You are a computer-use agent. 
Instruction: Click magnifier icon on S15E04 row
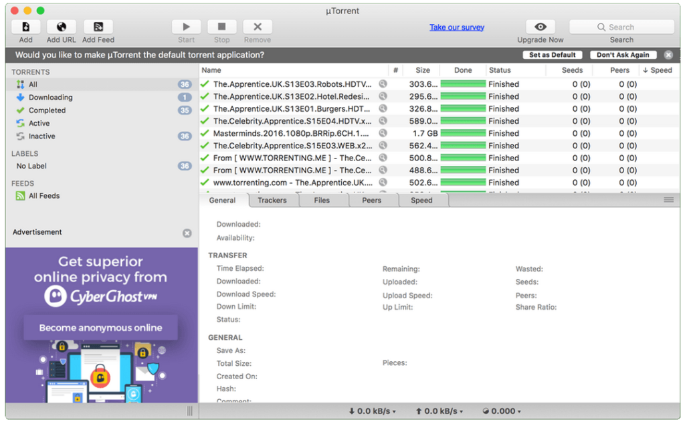tap(383, 121)
